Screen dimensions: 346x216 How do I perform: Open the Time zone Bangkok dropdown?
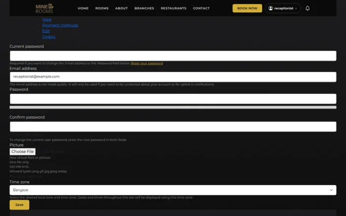point(173,190)
